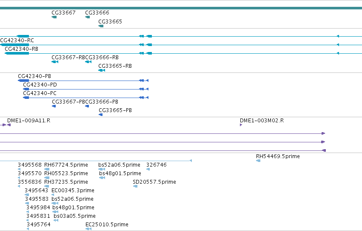The width and height of the screenshot is (362, 231).
Task: Click the bs48g01.5prime label beside 3495984
Action: coord(73,208)
